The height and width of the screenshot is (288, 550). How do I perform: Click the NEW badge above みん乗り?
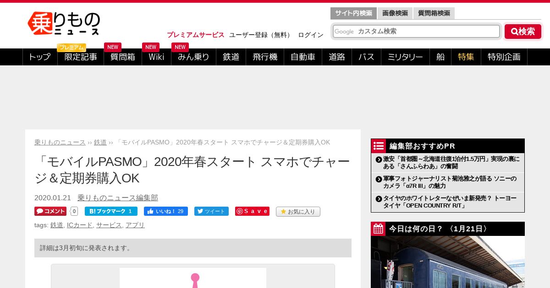[180, 47]
